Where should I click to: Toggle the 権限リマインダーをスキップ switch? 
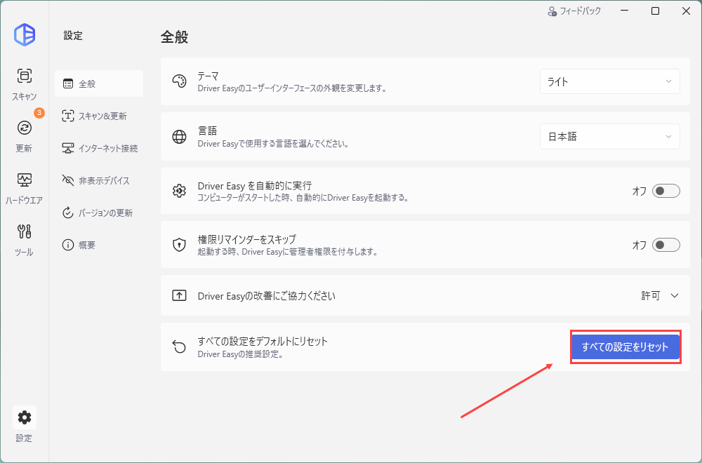665,245
